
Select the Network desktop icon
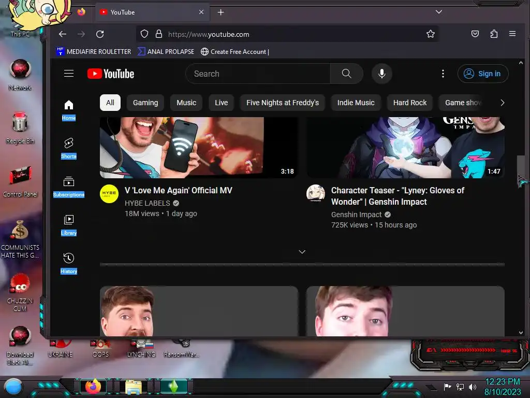[20, 75]
